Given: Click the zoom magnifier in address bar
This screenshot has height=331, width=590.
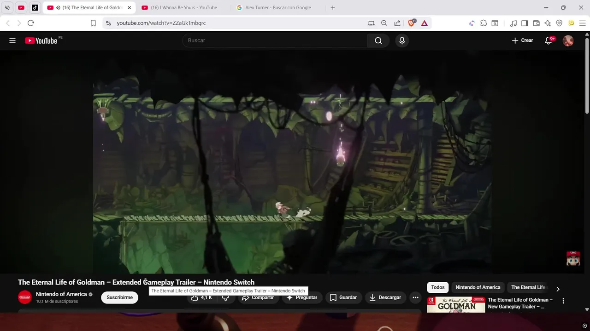Looking at the screenshot, I should (x=384, y=23).
